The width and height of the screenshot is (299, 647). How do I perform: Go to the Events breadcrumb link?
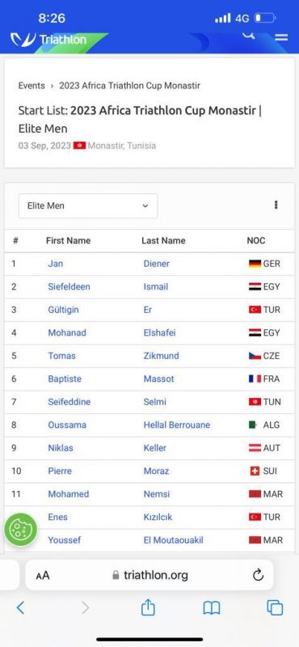32,86
